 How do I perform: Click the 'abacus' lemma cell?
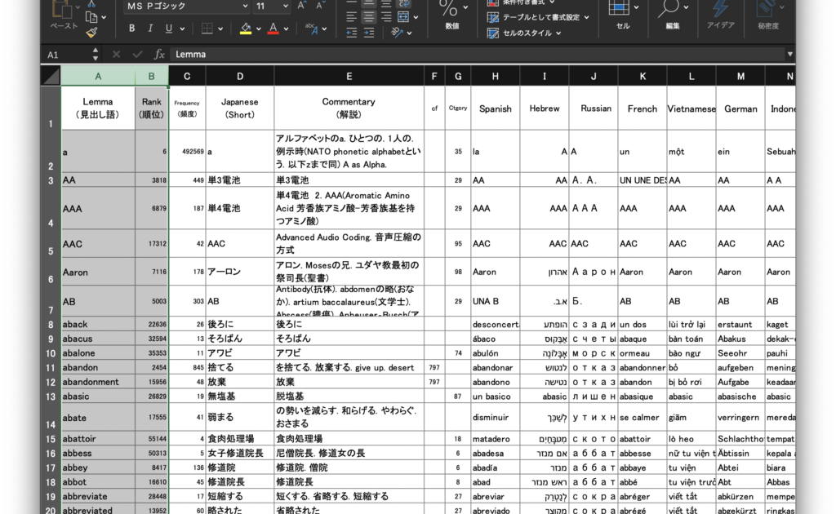(98, 339)
